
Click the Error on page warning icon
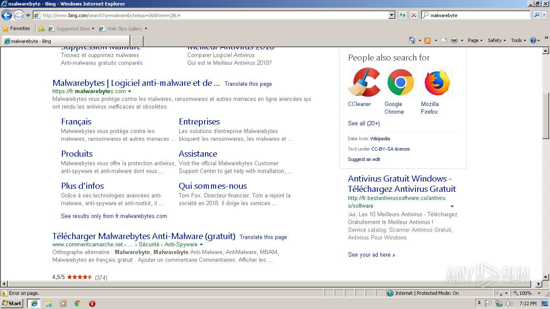click(4, 293)
